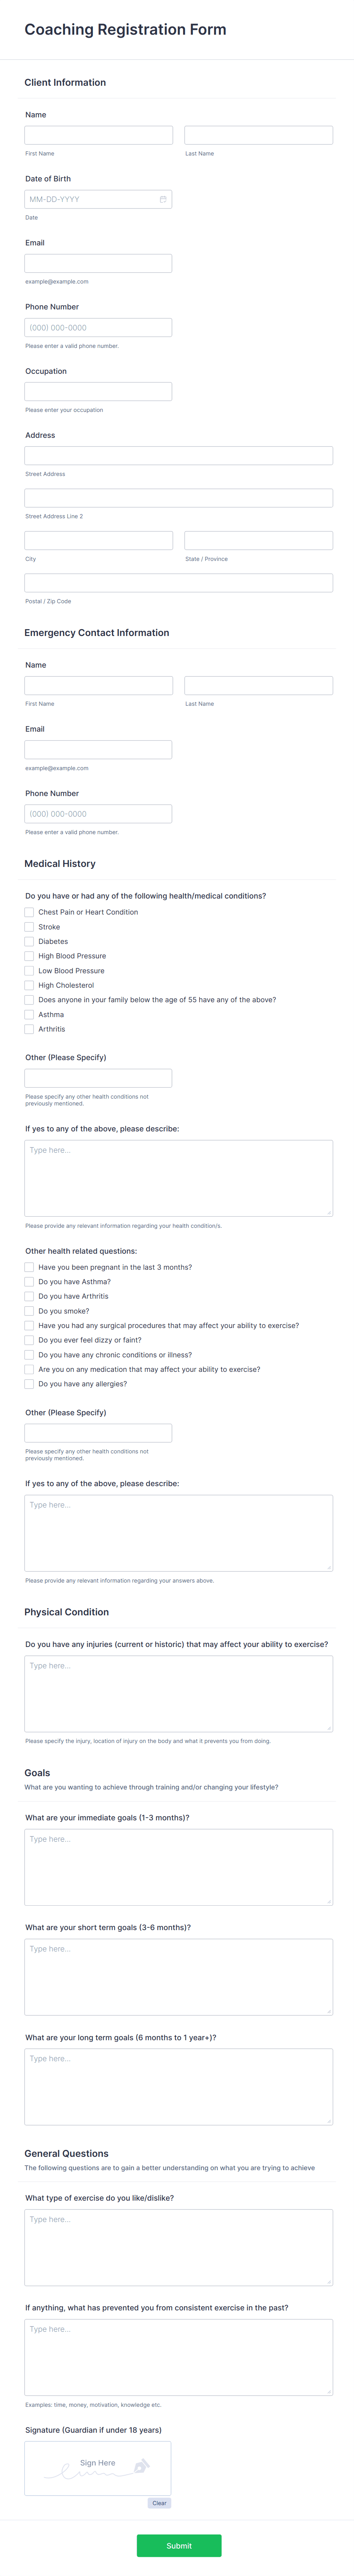Click the Emergency Contact email field
This screenshot has width=354, height=2576.
pos(97,748)
